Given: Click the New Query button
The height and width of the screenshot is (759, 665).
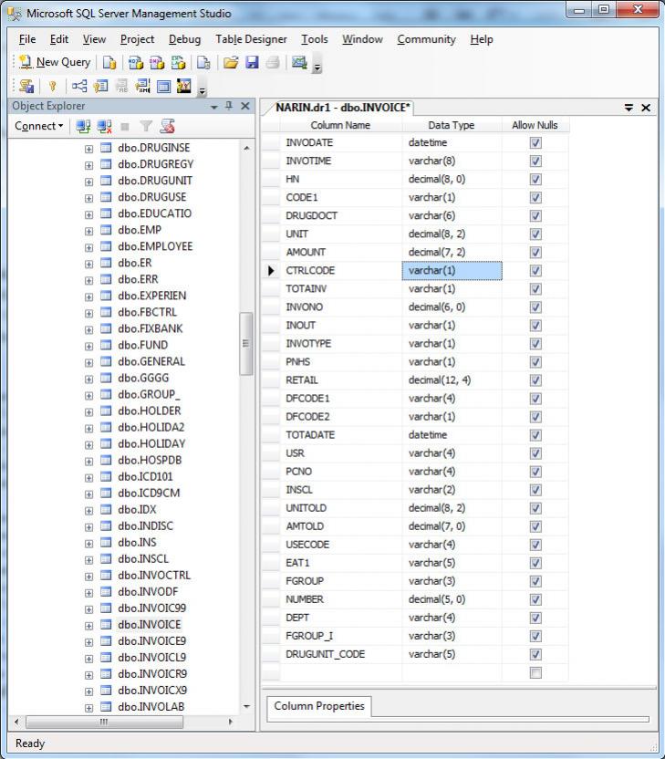Looking at the screenshot, I should (x=55, y=62).
